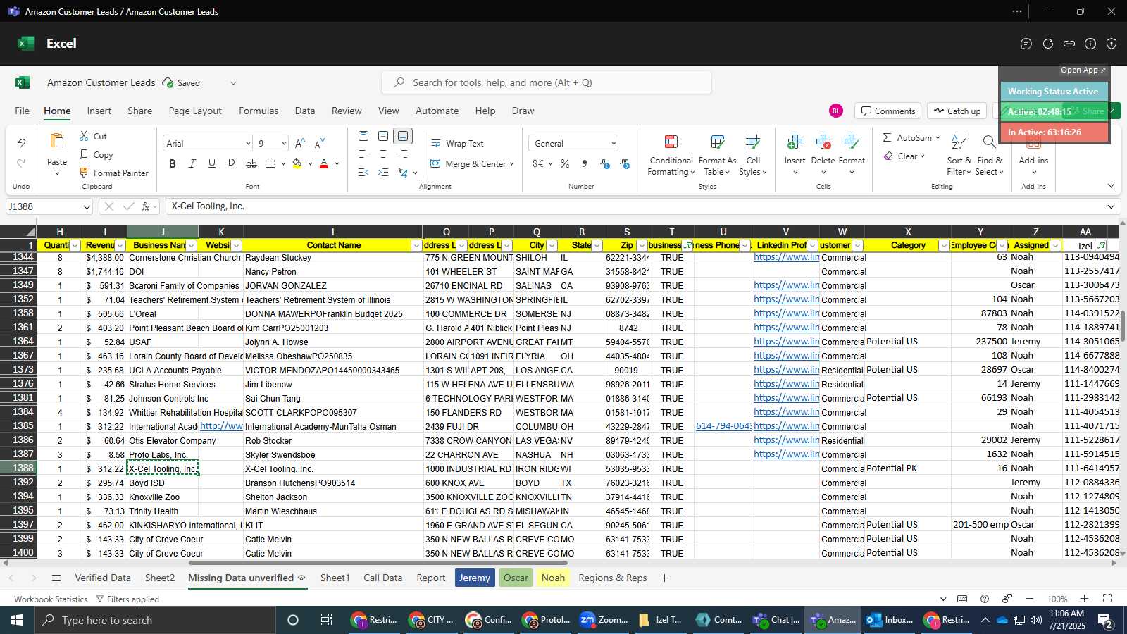Open Format As Table gallery

(x=717, y=156)
